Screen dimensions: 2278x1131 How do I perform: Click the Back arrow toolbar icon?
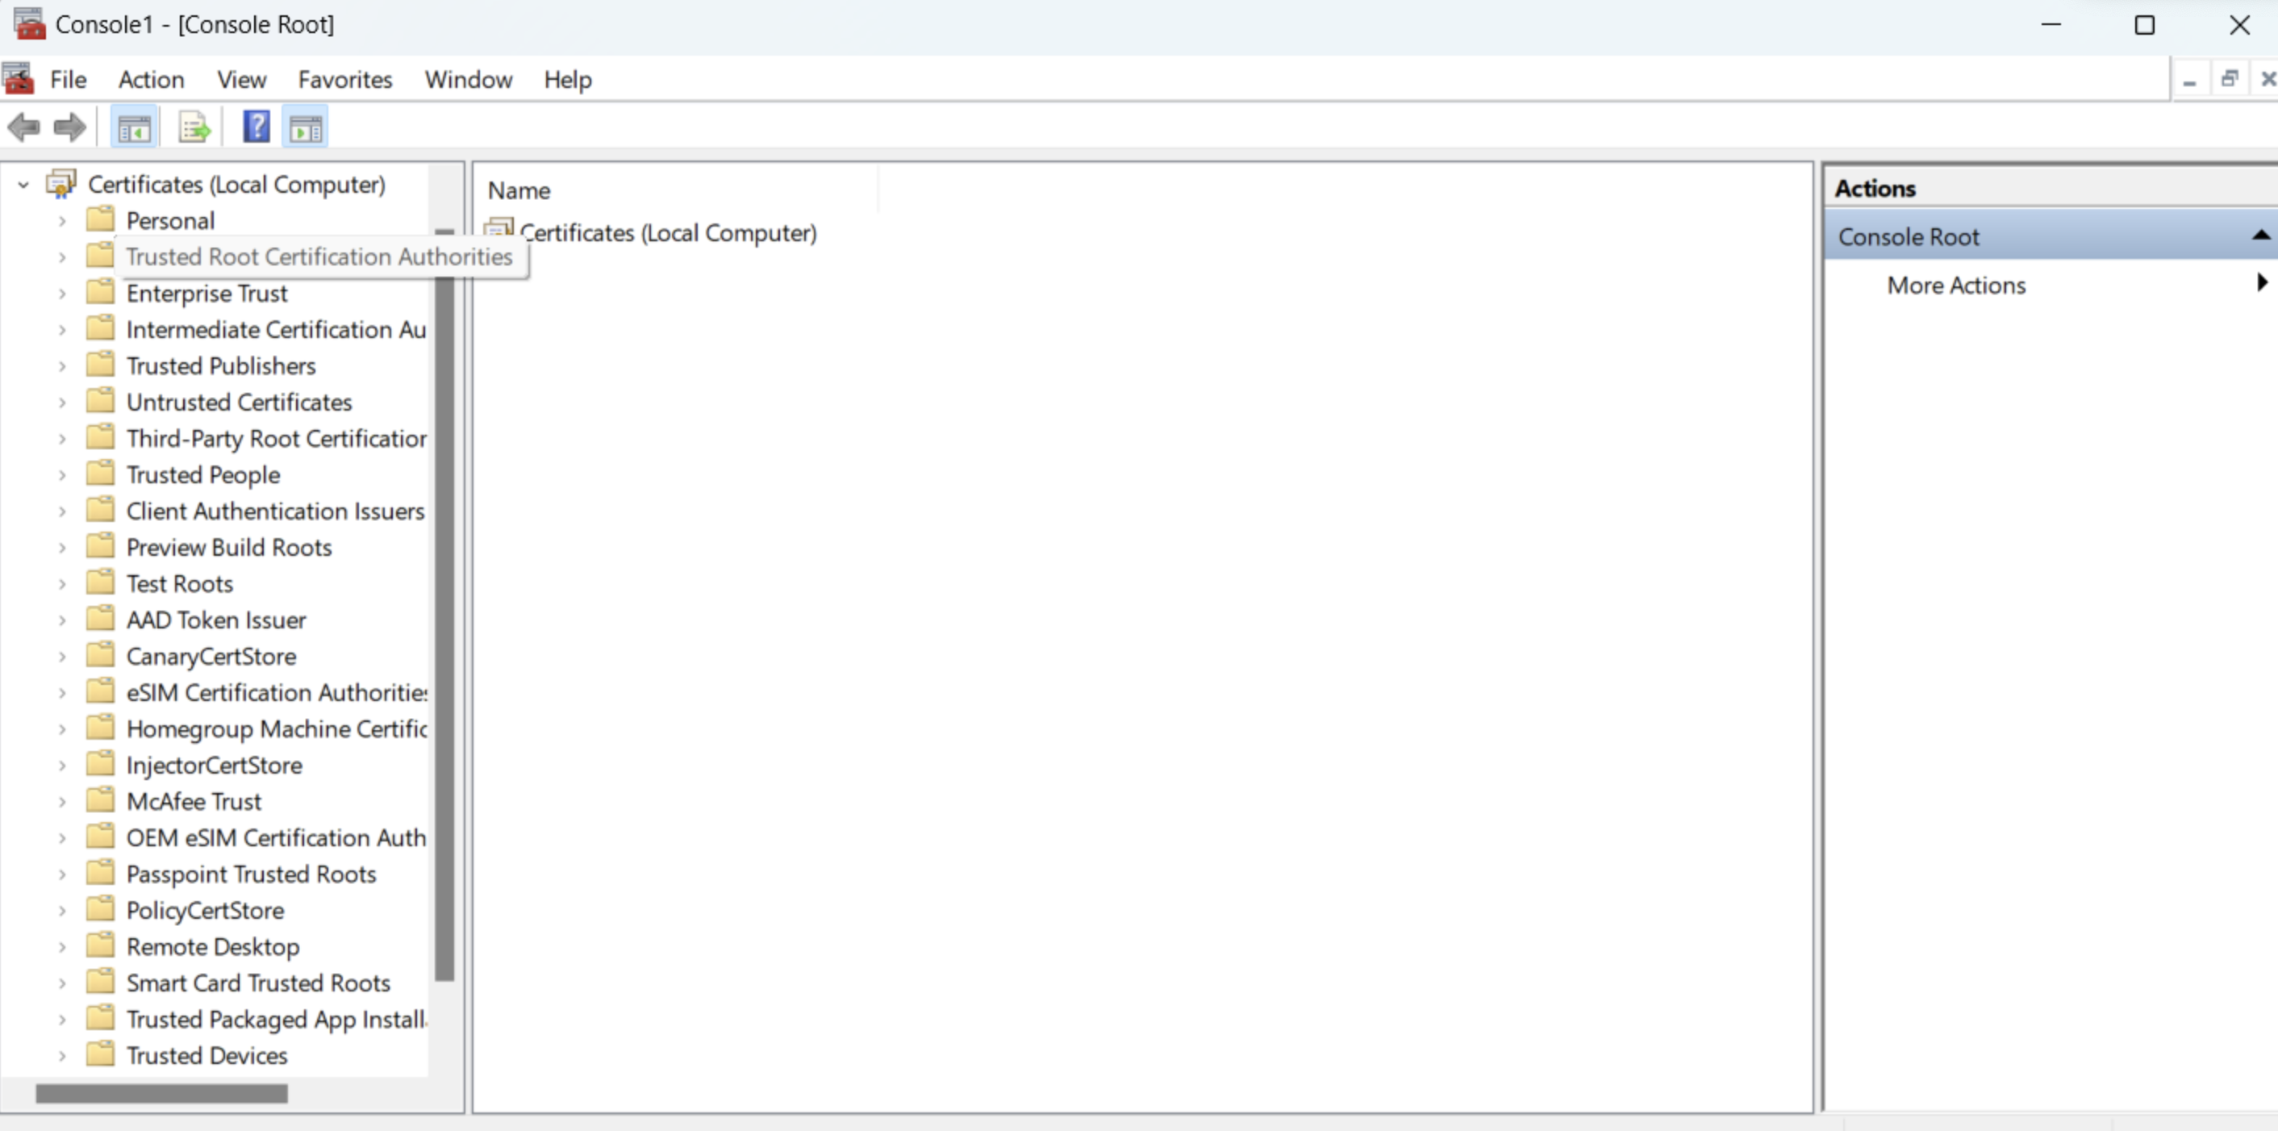point(24,128)
